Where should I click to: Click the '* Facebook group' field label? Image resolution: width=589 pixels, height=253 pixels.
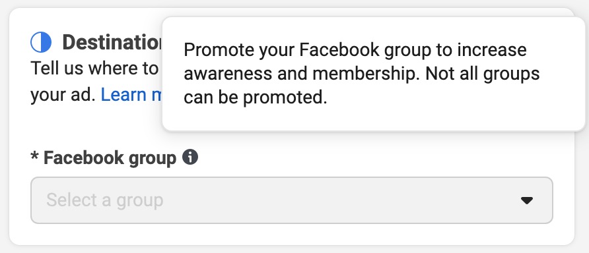point(103,158)
